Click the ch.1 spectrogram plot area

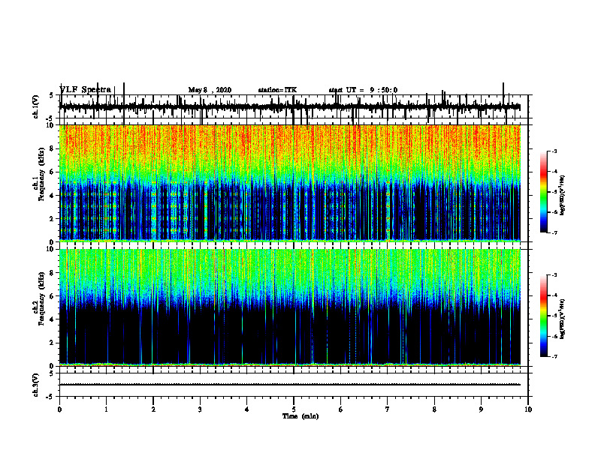(290, 183)
